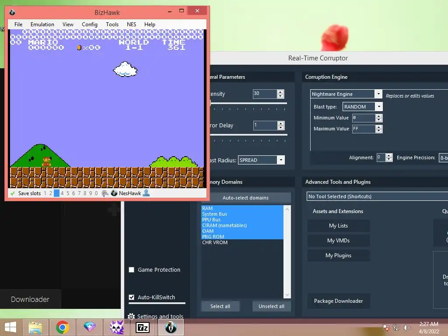Click the volume speaker tray icon
Image resolution: width=448 pixels, height=336 pixels.
click(407, 327)
